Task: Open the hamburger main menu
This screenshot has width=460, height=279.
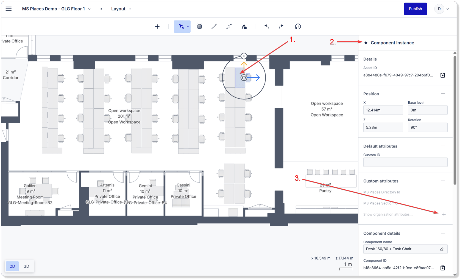Action: click(x=9, y=9)
